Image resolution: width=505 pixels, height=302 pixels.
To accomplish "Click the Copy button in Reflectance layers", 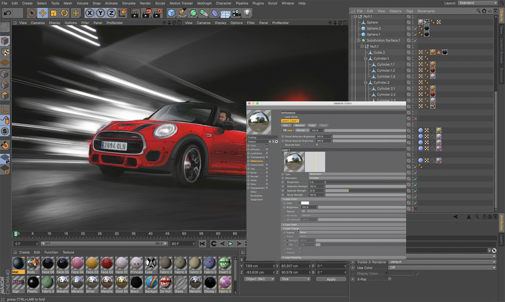I will pyautogui.click(x=312, y=125).
